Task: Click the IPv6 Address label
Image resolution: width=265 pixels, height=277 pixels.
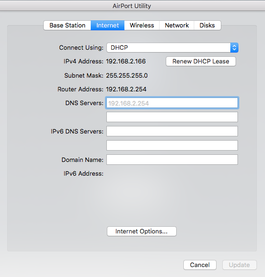Action: click(84, 173)
